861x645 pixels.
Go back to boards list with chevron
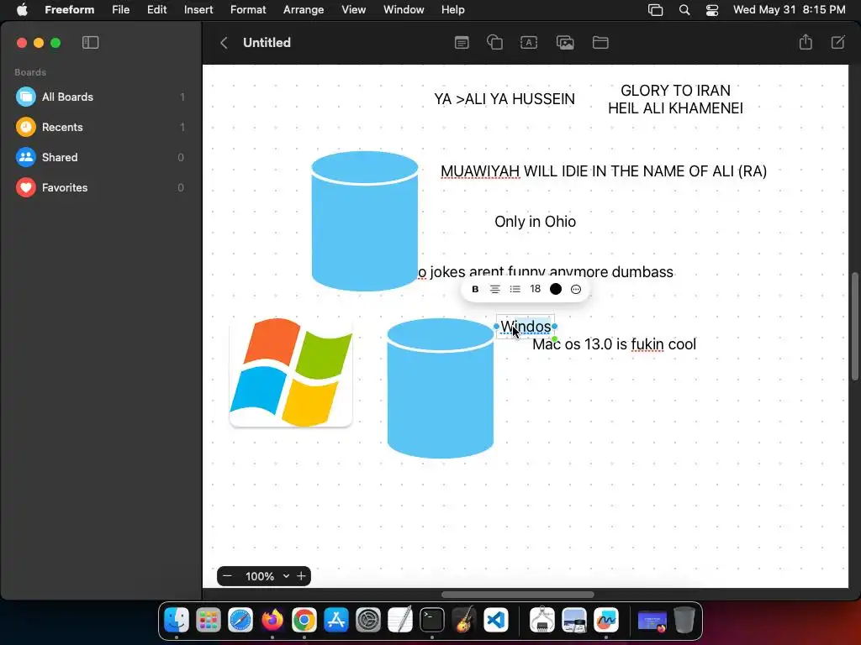pos(224,43)
